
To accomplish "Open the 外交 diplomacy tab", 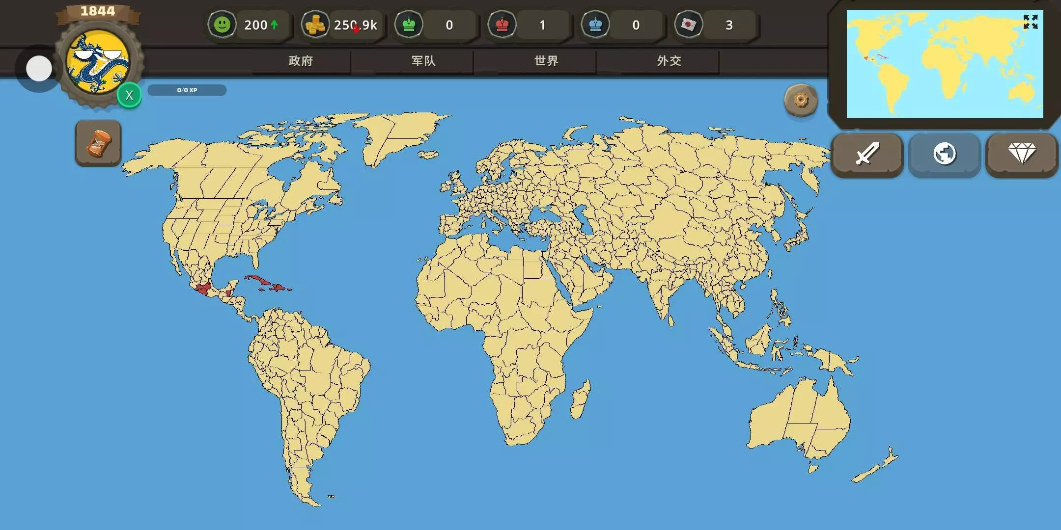I will click(x=669, y=61).
